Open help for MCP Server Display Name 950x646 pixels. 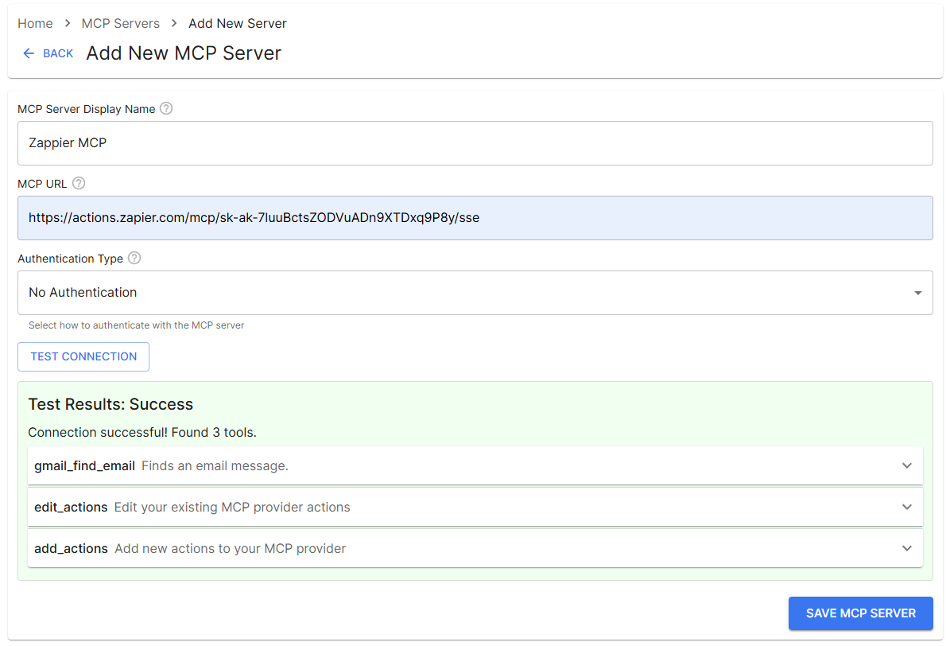[x=166, y=108]
